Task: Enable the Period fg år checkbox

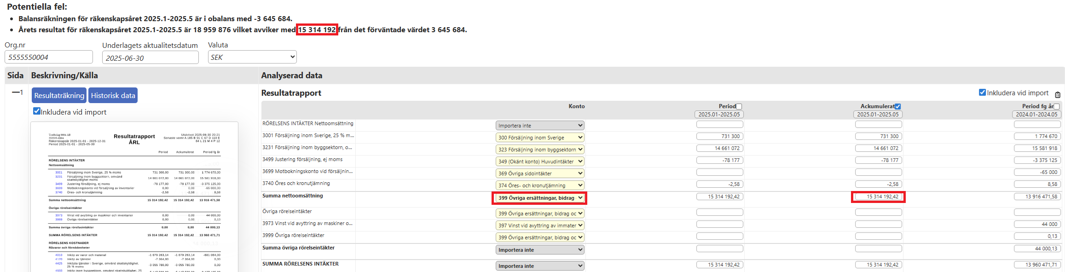Action: [1057, 106]
